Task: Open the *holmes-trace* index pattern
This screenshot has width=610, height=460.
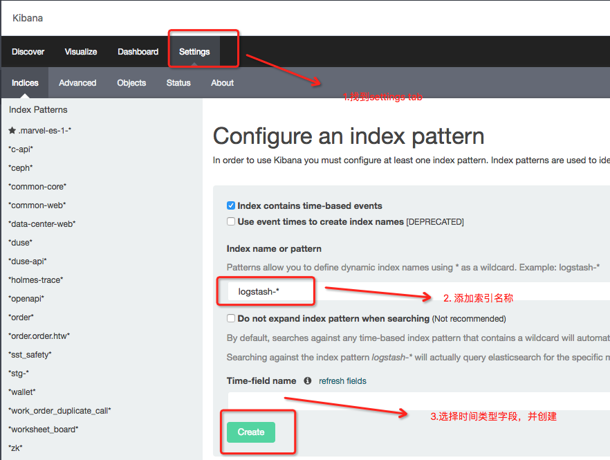Action: pos(35,280)
